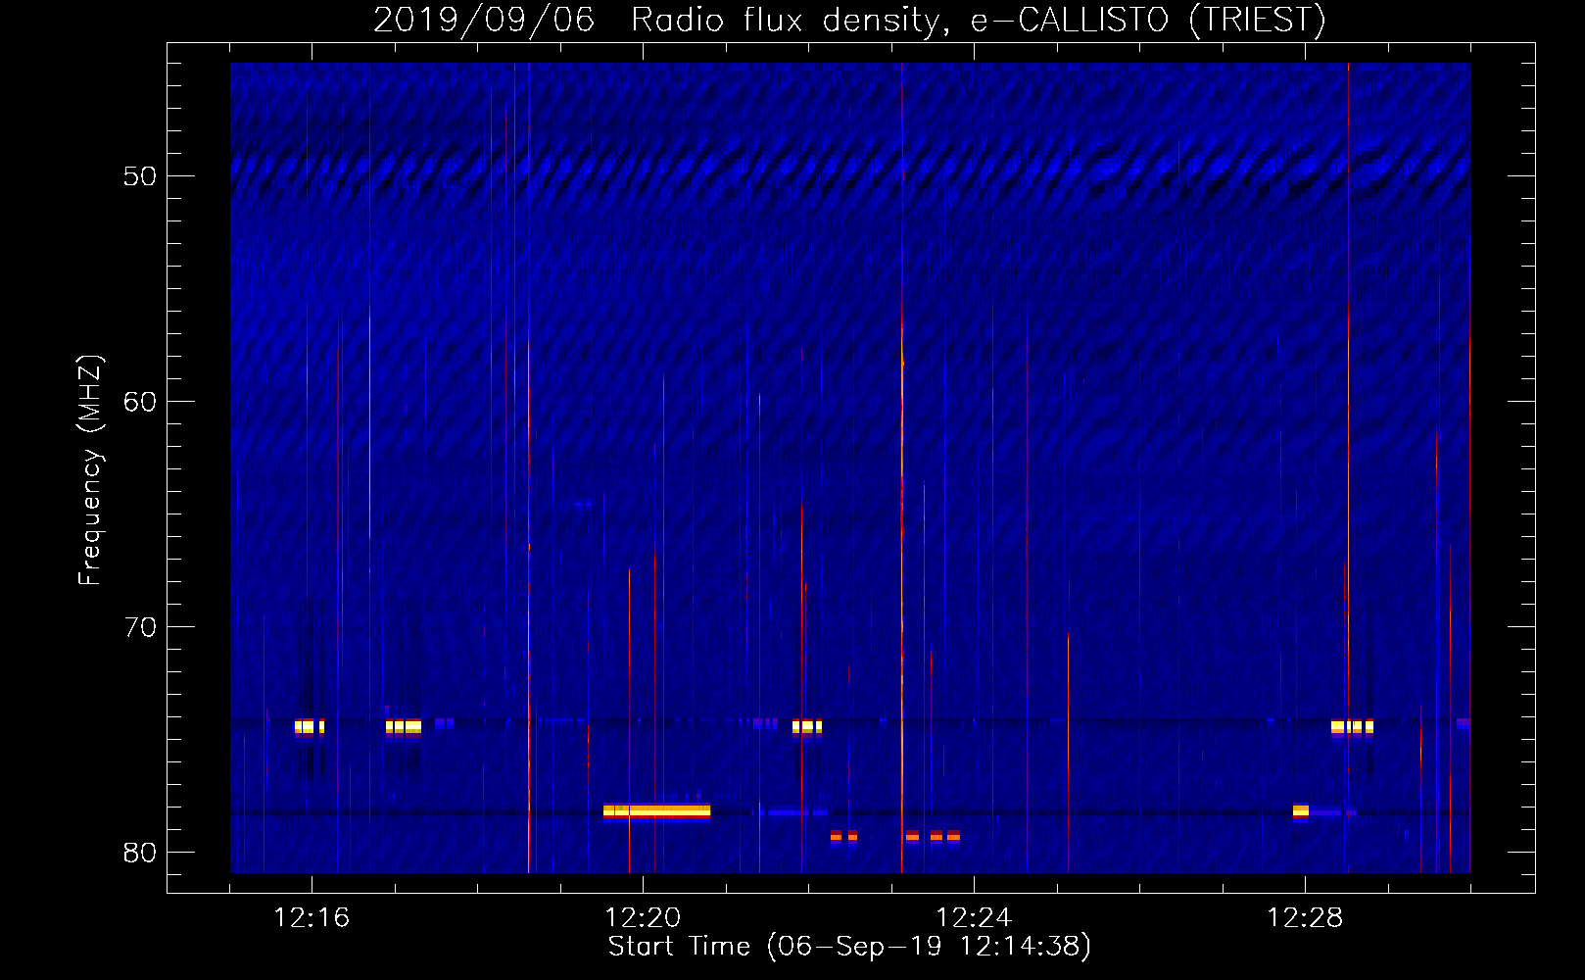Click the 80 frequency tick label
The width and height of the screenshot is (1585, 980).
(x=140, y=853)
